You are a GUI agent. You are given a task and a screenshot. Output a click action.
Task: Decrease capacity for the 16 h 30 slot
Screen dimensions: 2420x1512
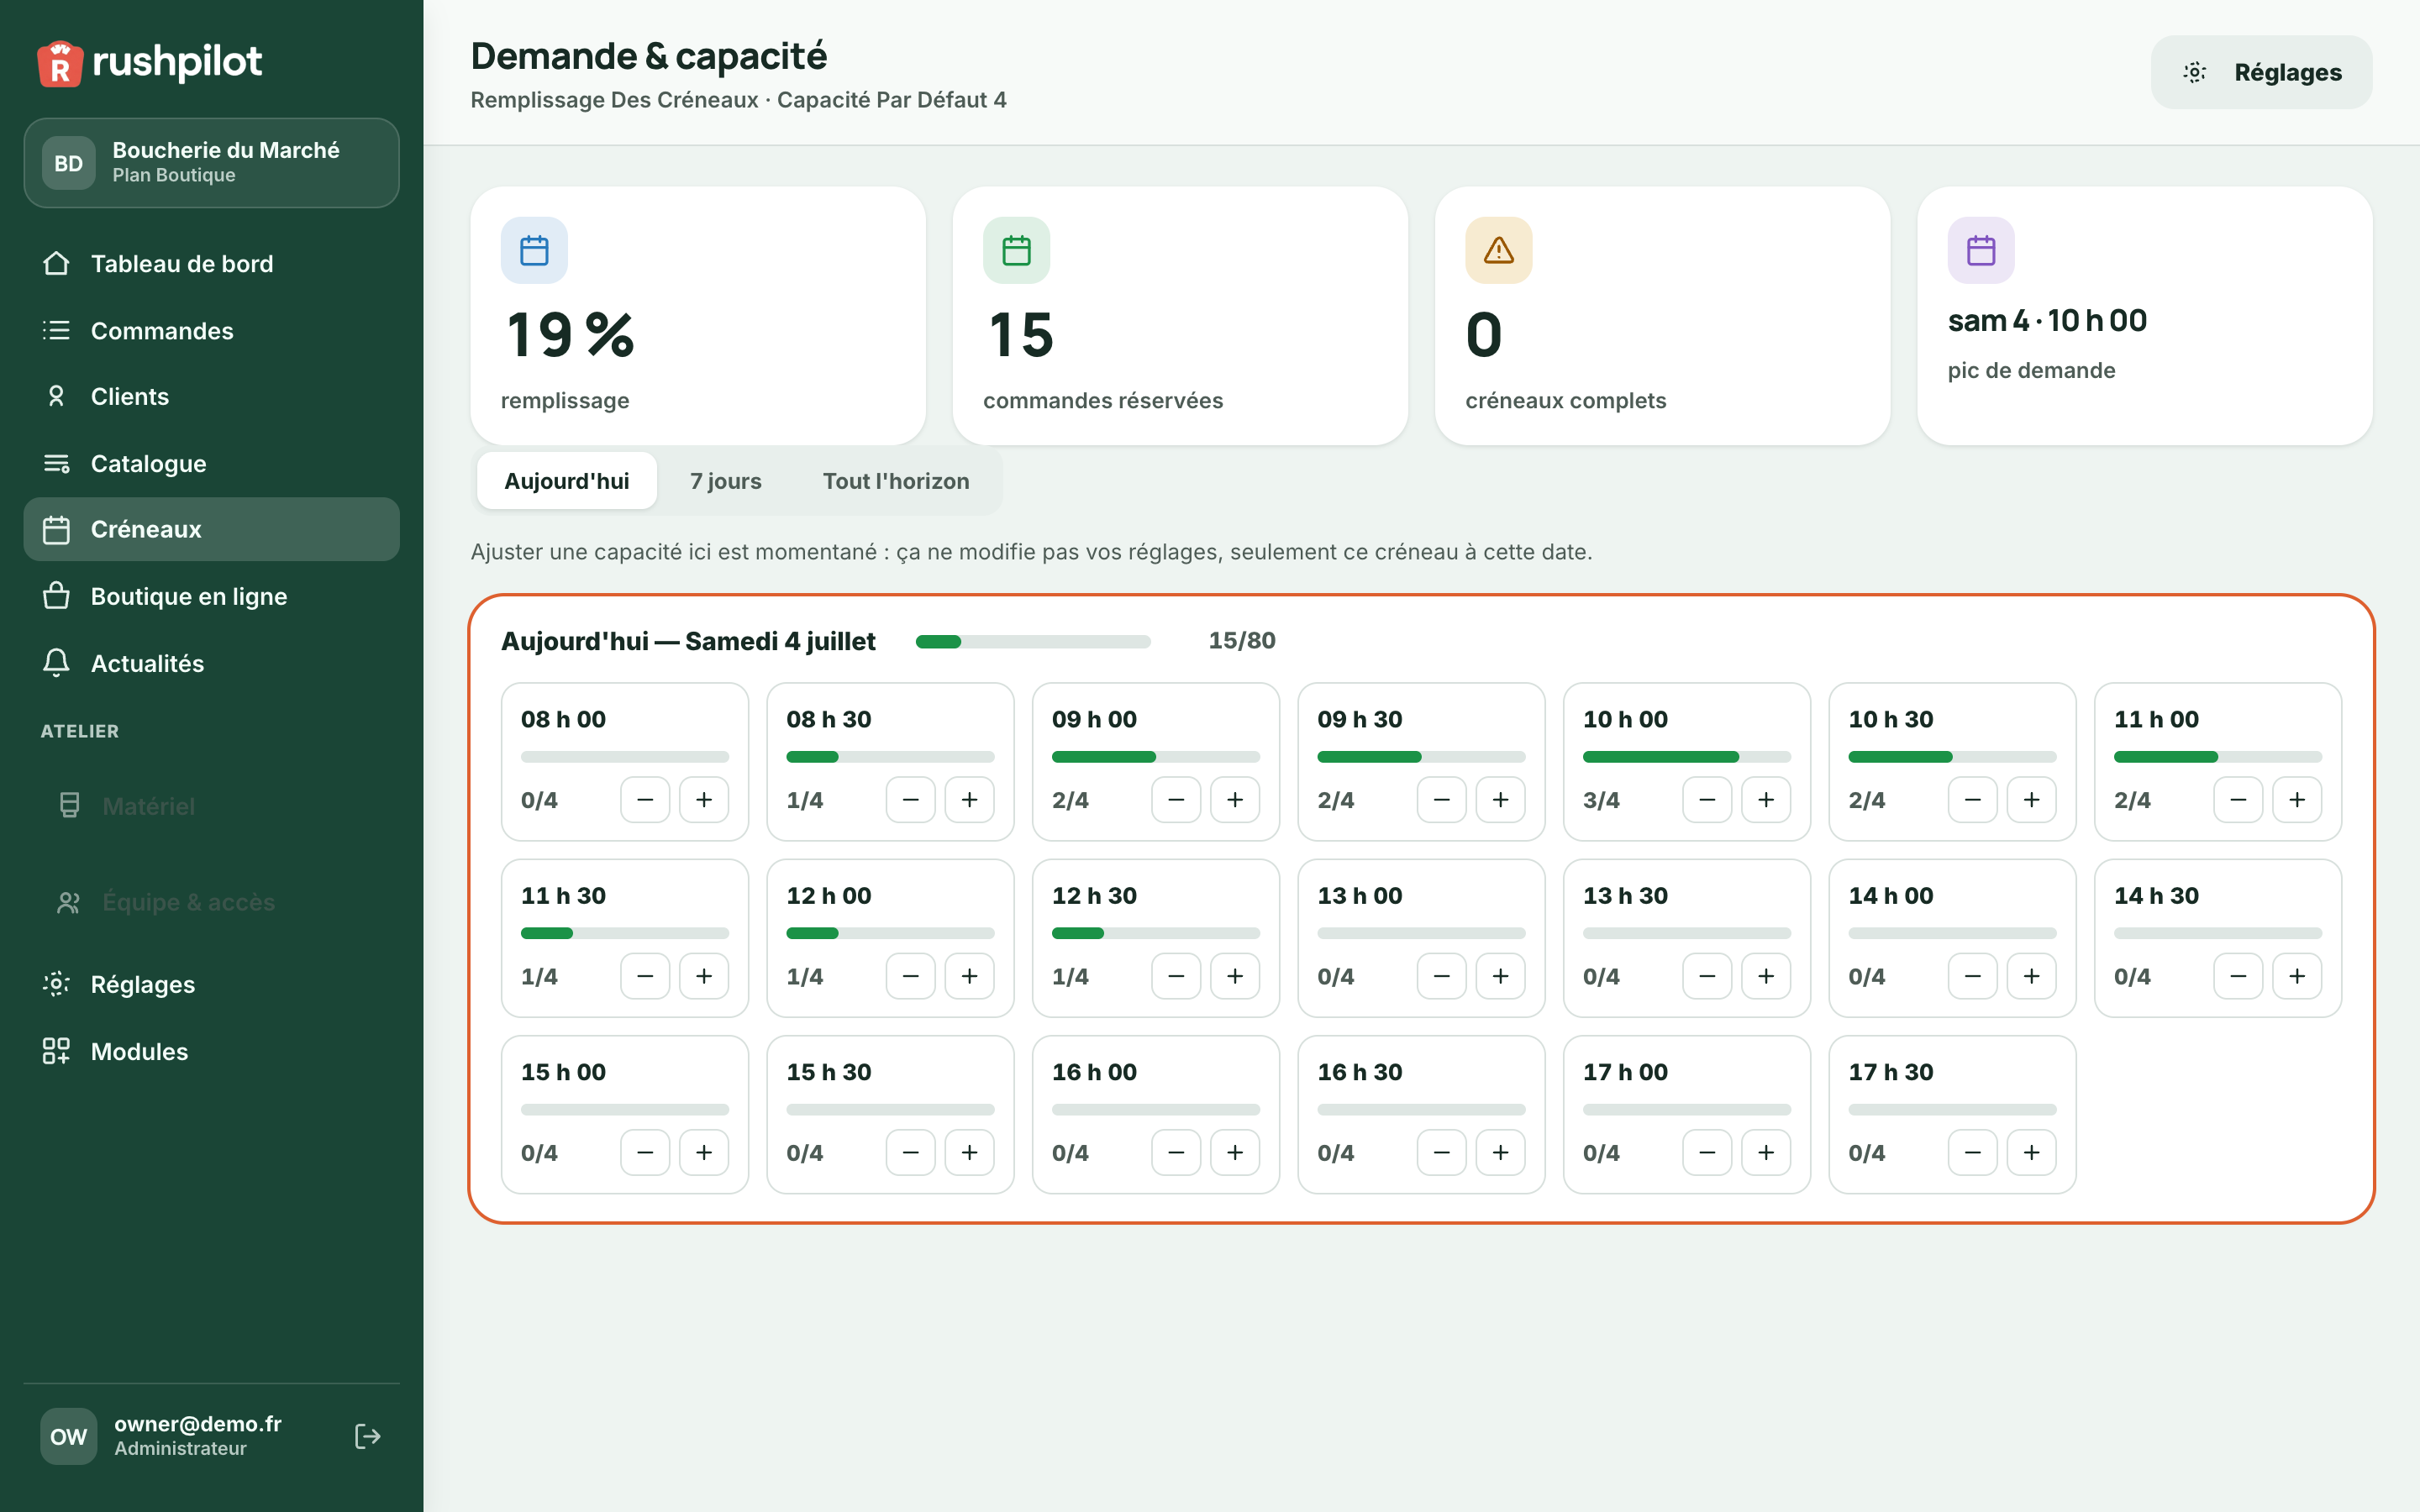pyautogui.click(x=1441, y=1153)
